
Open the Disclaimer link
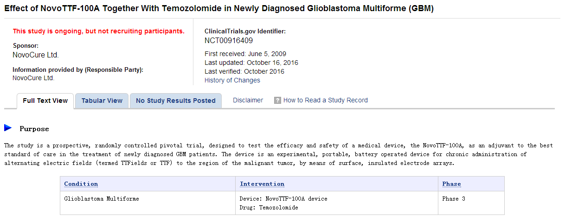click(x=248, y=100)
